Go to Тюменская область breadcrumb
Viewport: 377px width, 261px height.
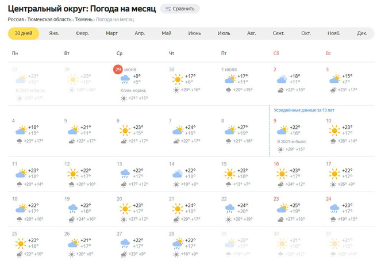tap(49, 19)
